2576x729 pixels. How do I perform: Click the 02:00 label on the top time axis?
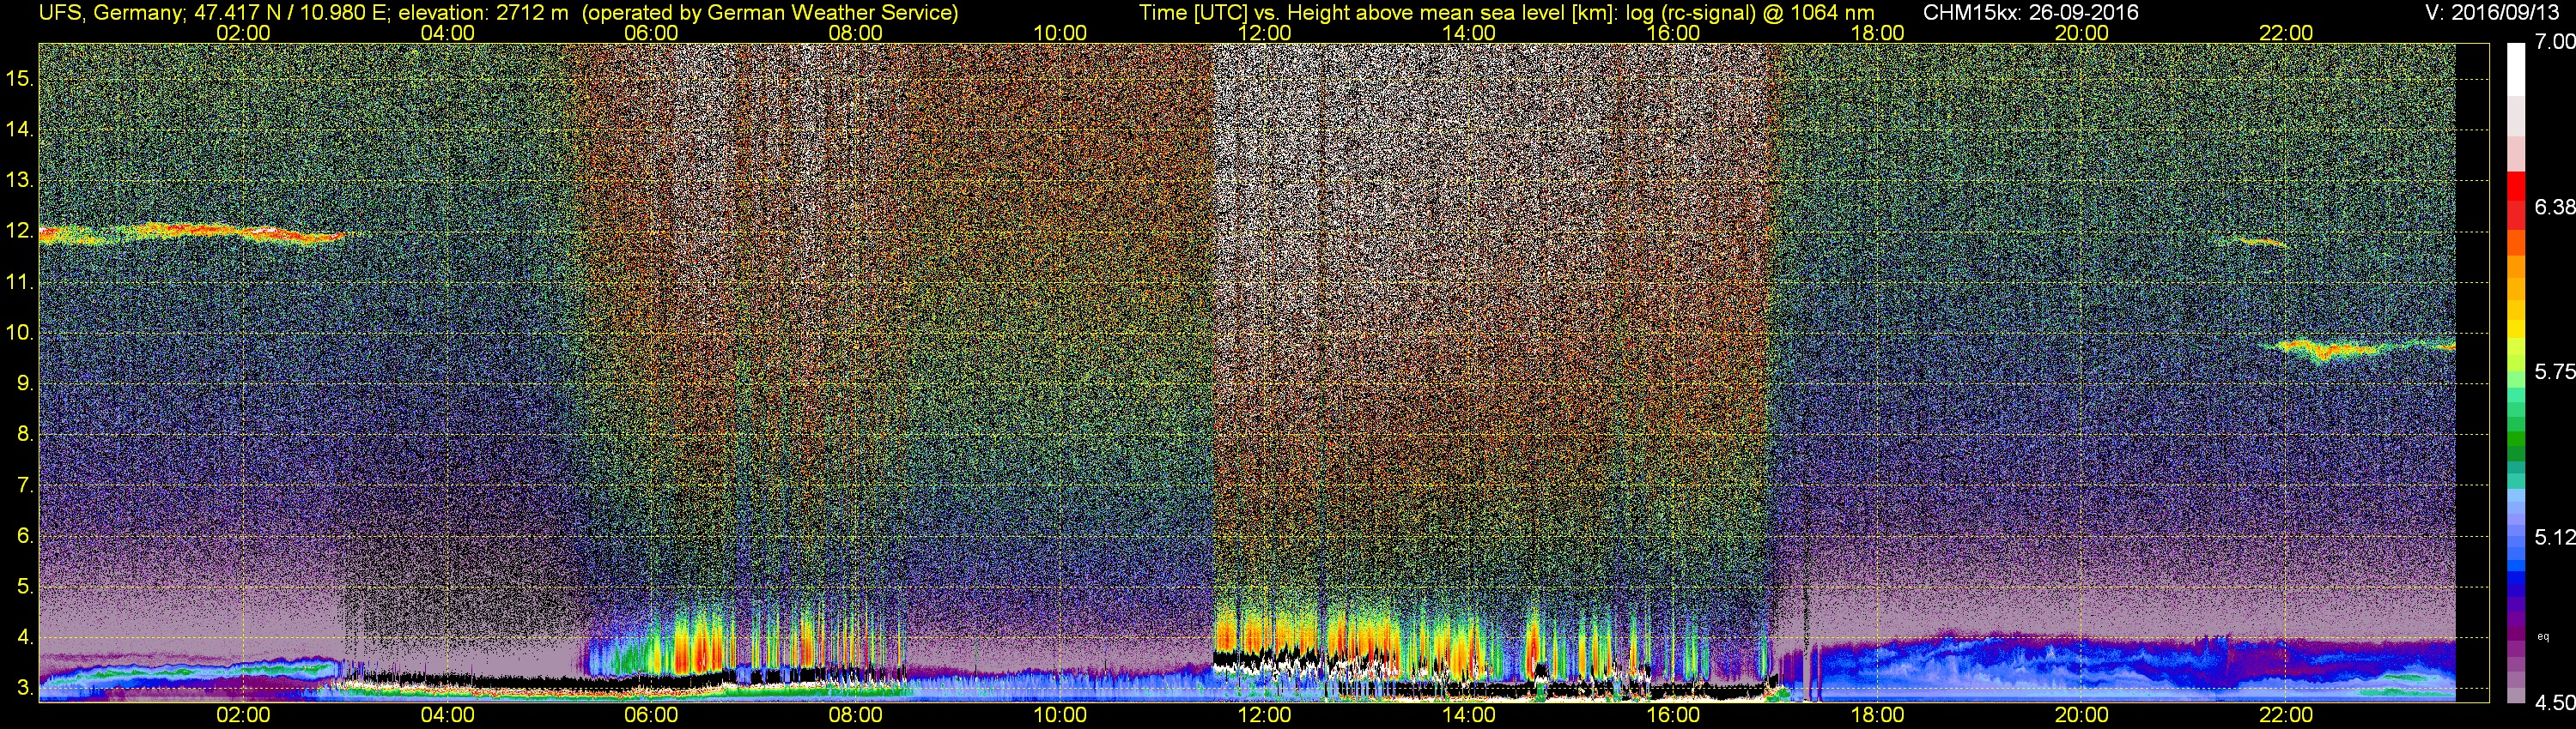(243, 33)
